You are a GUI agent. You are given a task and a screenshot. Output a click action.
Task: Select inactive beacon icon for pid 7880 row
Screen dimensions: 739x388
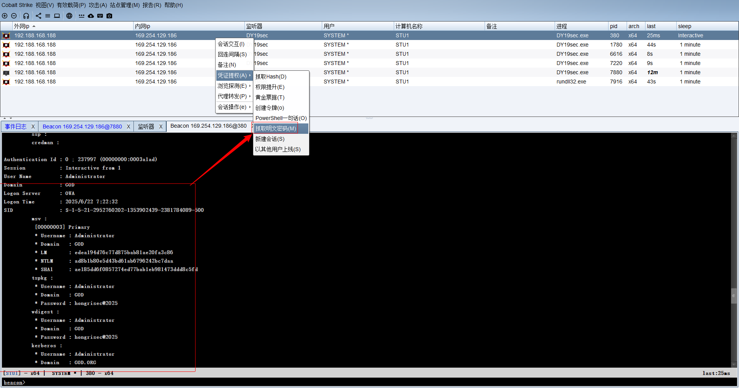(6, 73)
